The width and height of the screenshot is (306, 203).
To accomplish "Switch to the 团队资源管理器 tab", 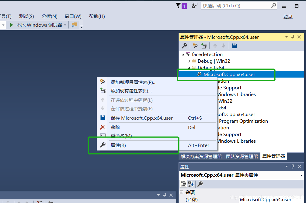I will coord(242,157).
